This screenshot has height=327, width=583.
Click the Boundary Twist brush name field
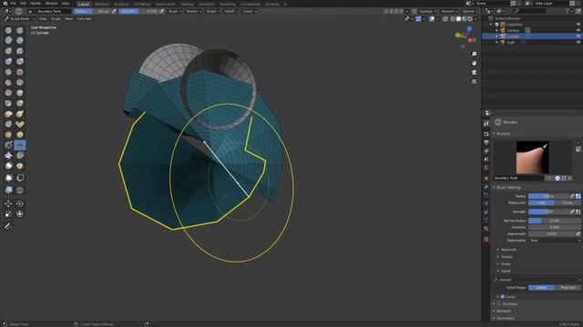518,178
